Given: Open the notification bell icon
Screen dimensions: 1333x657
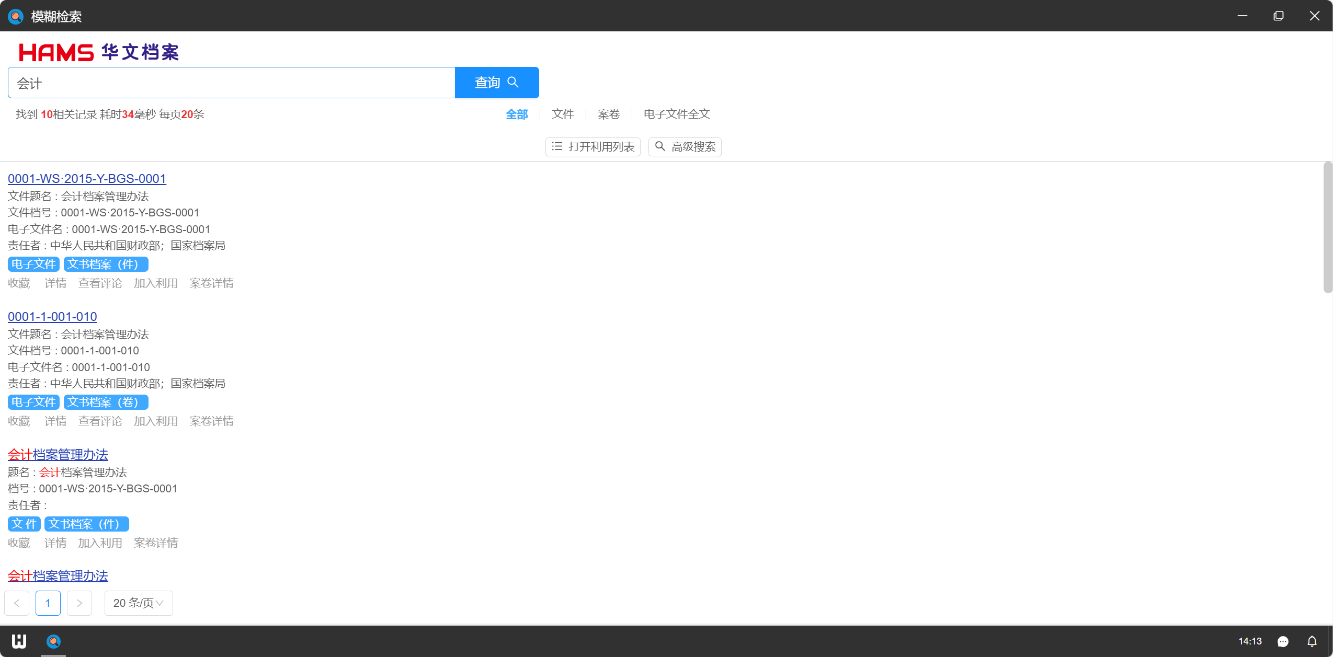Looking at the screenshot, I should click(x=1312, y=641).
